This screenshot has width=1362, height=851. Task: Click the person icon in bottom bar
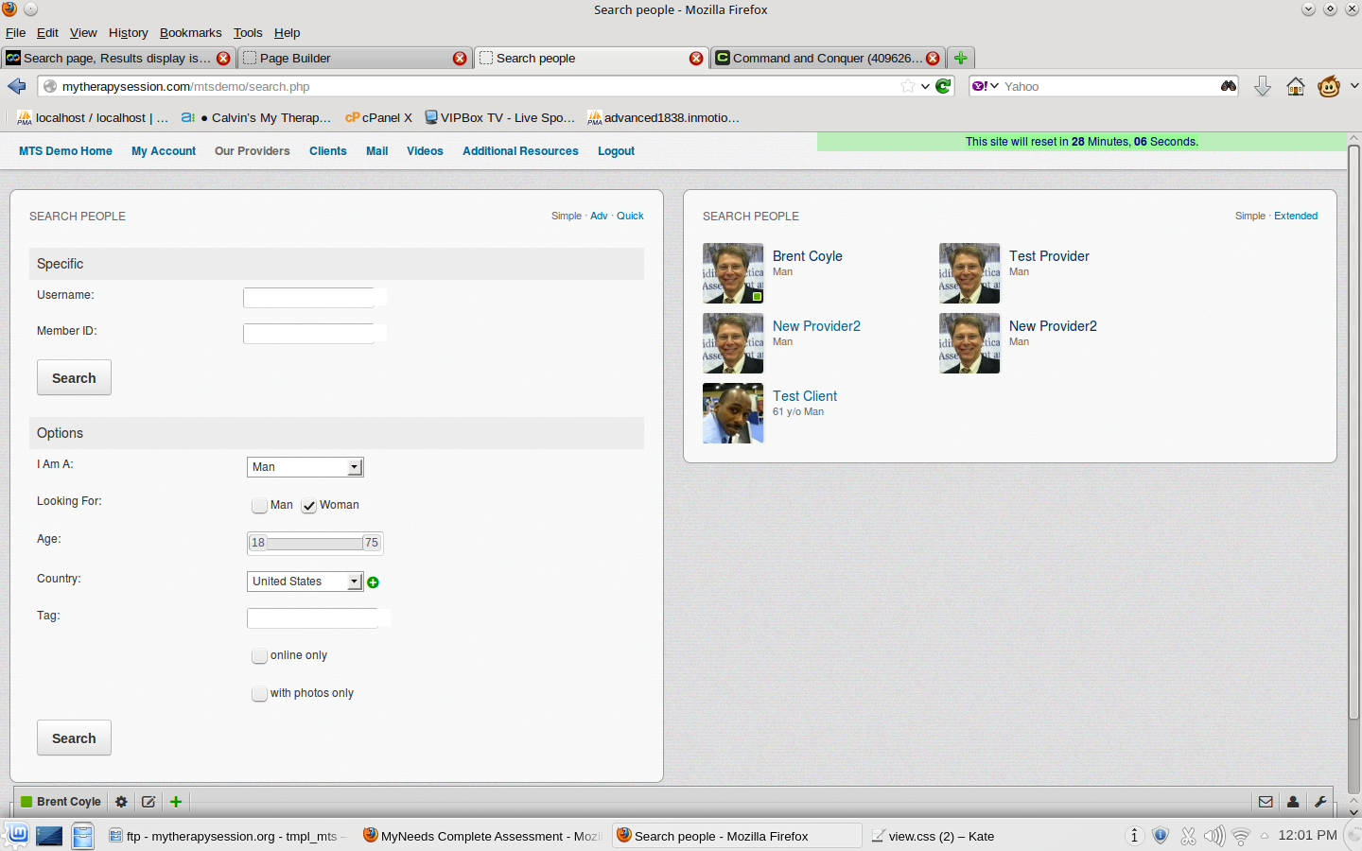[x=1293, y=802]
